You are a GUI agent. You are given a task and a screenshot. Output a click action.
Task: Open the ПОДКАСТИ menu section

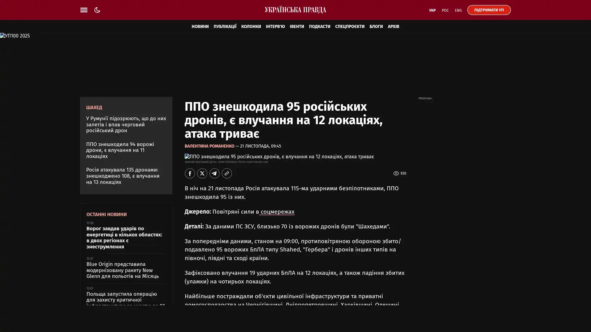point(320,26)
